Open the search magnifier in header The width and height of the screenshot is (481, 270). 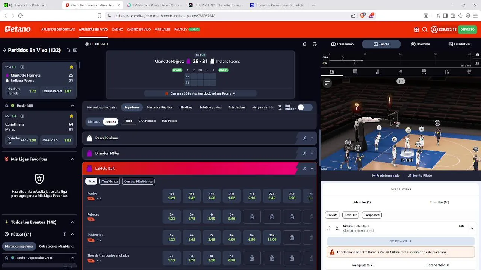(425, 30)
